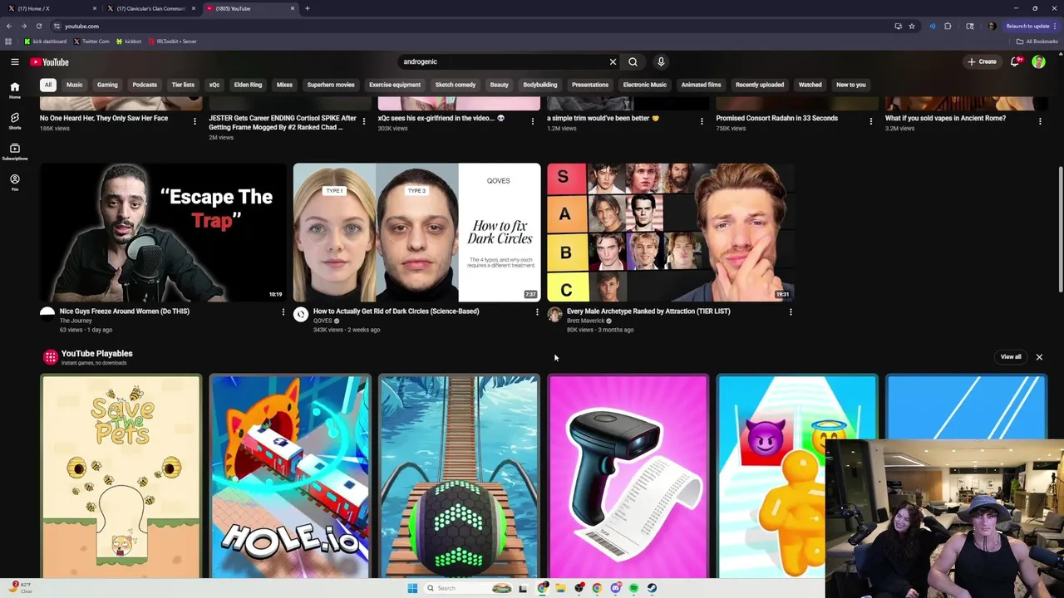Image resolution: width=1064 pixels, height=598 pixels.
Task: Select the Music filter chip
Action: [x=75, y=85]
